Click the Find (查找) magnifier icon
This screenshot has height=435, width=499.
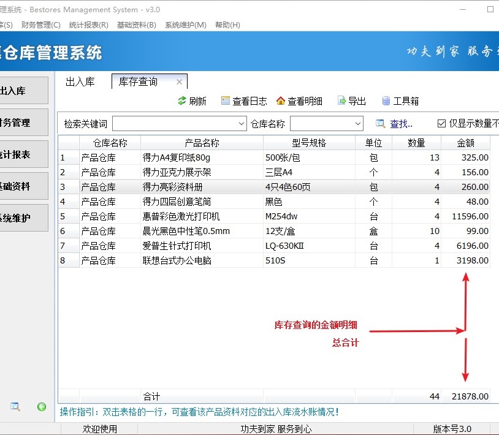pyautogui.click(x=380, y=123)
